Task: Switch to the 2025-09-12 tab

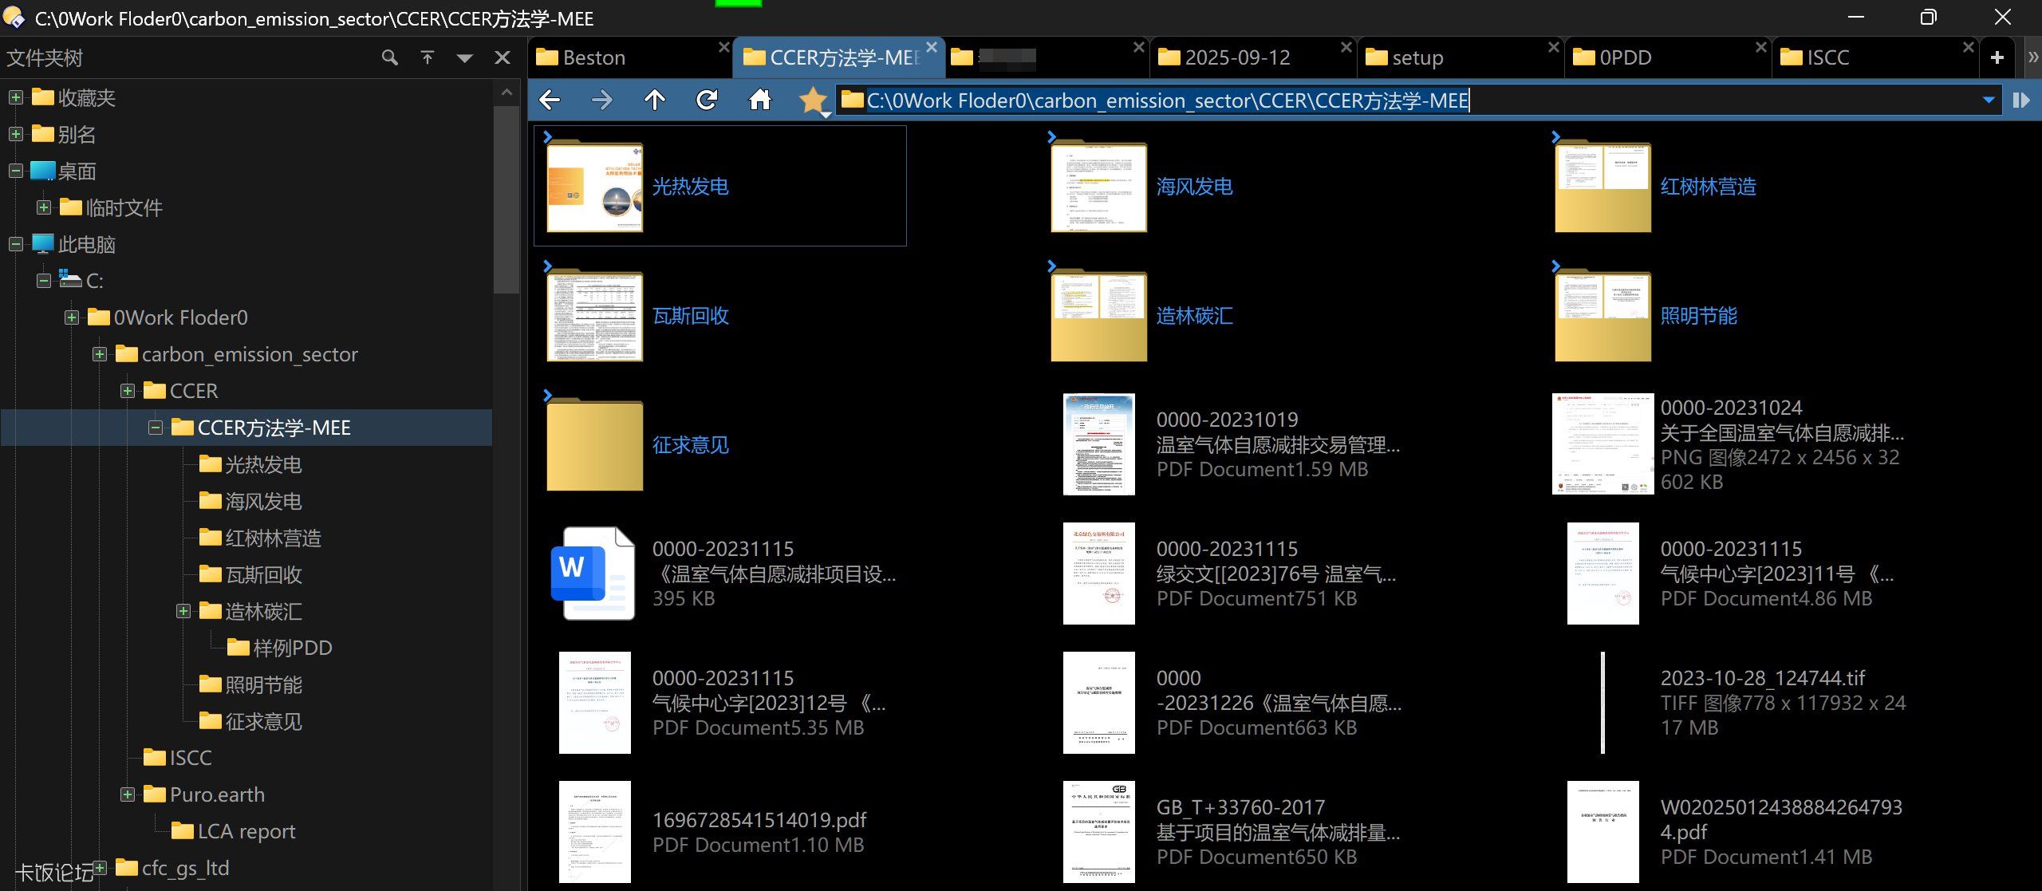Action: pos(1236,57)
